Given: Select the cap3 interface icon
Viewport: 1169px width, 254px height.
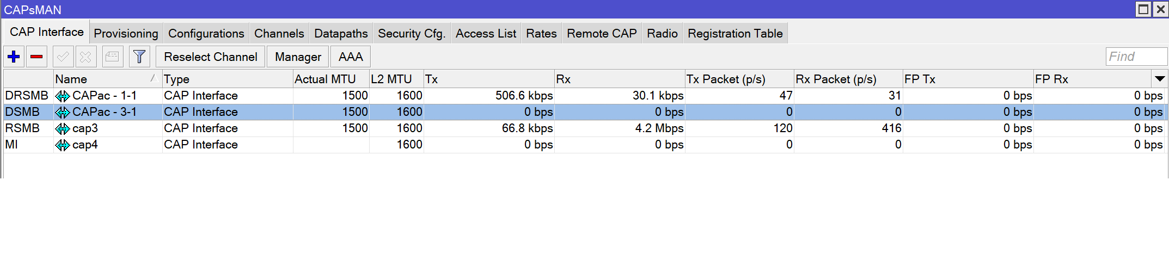Looking at the screenshot, I should click(x=63, y=128).
